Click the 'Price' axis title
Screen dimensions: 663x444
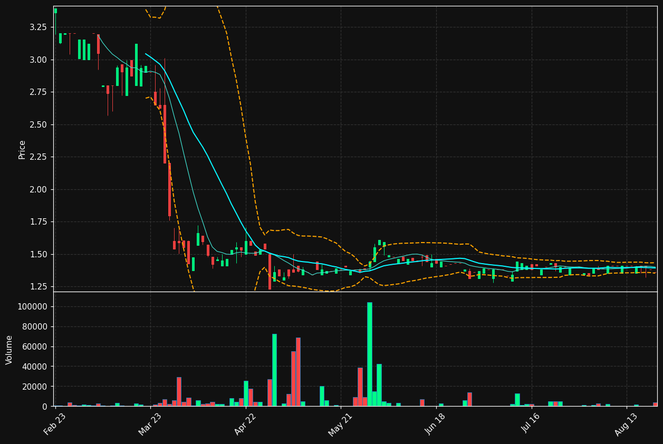[22, 149]
